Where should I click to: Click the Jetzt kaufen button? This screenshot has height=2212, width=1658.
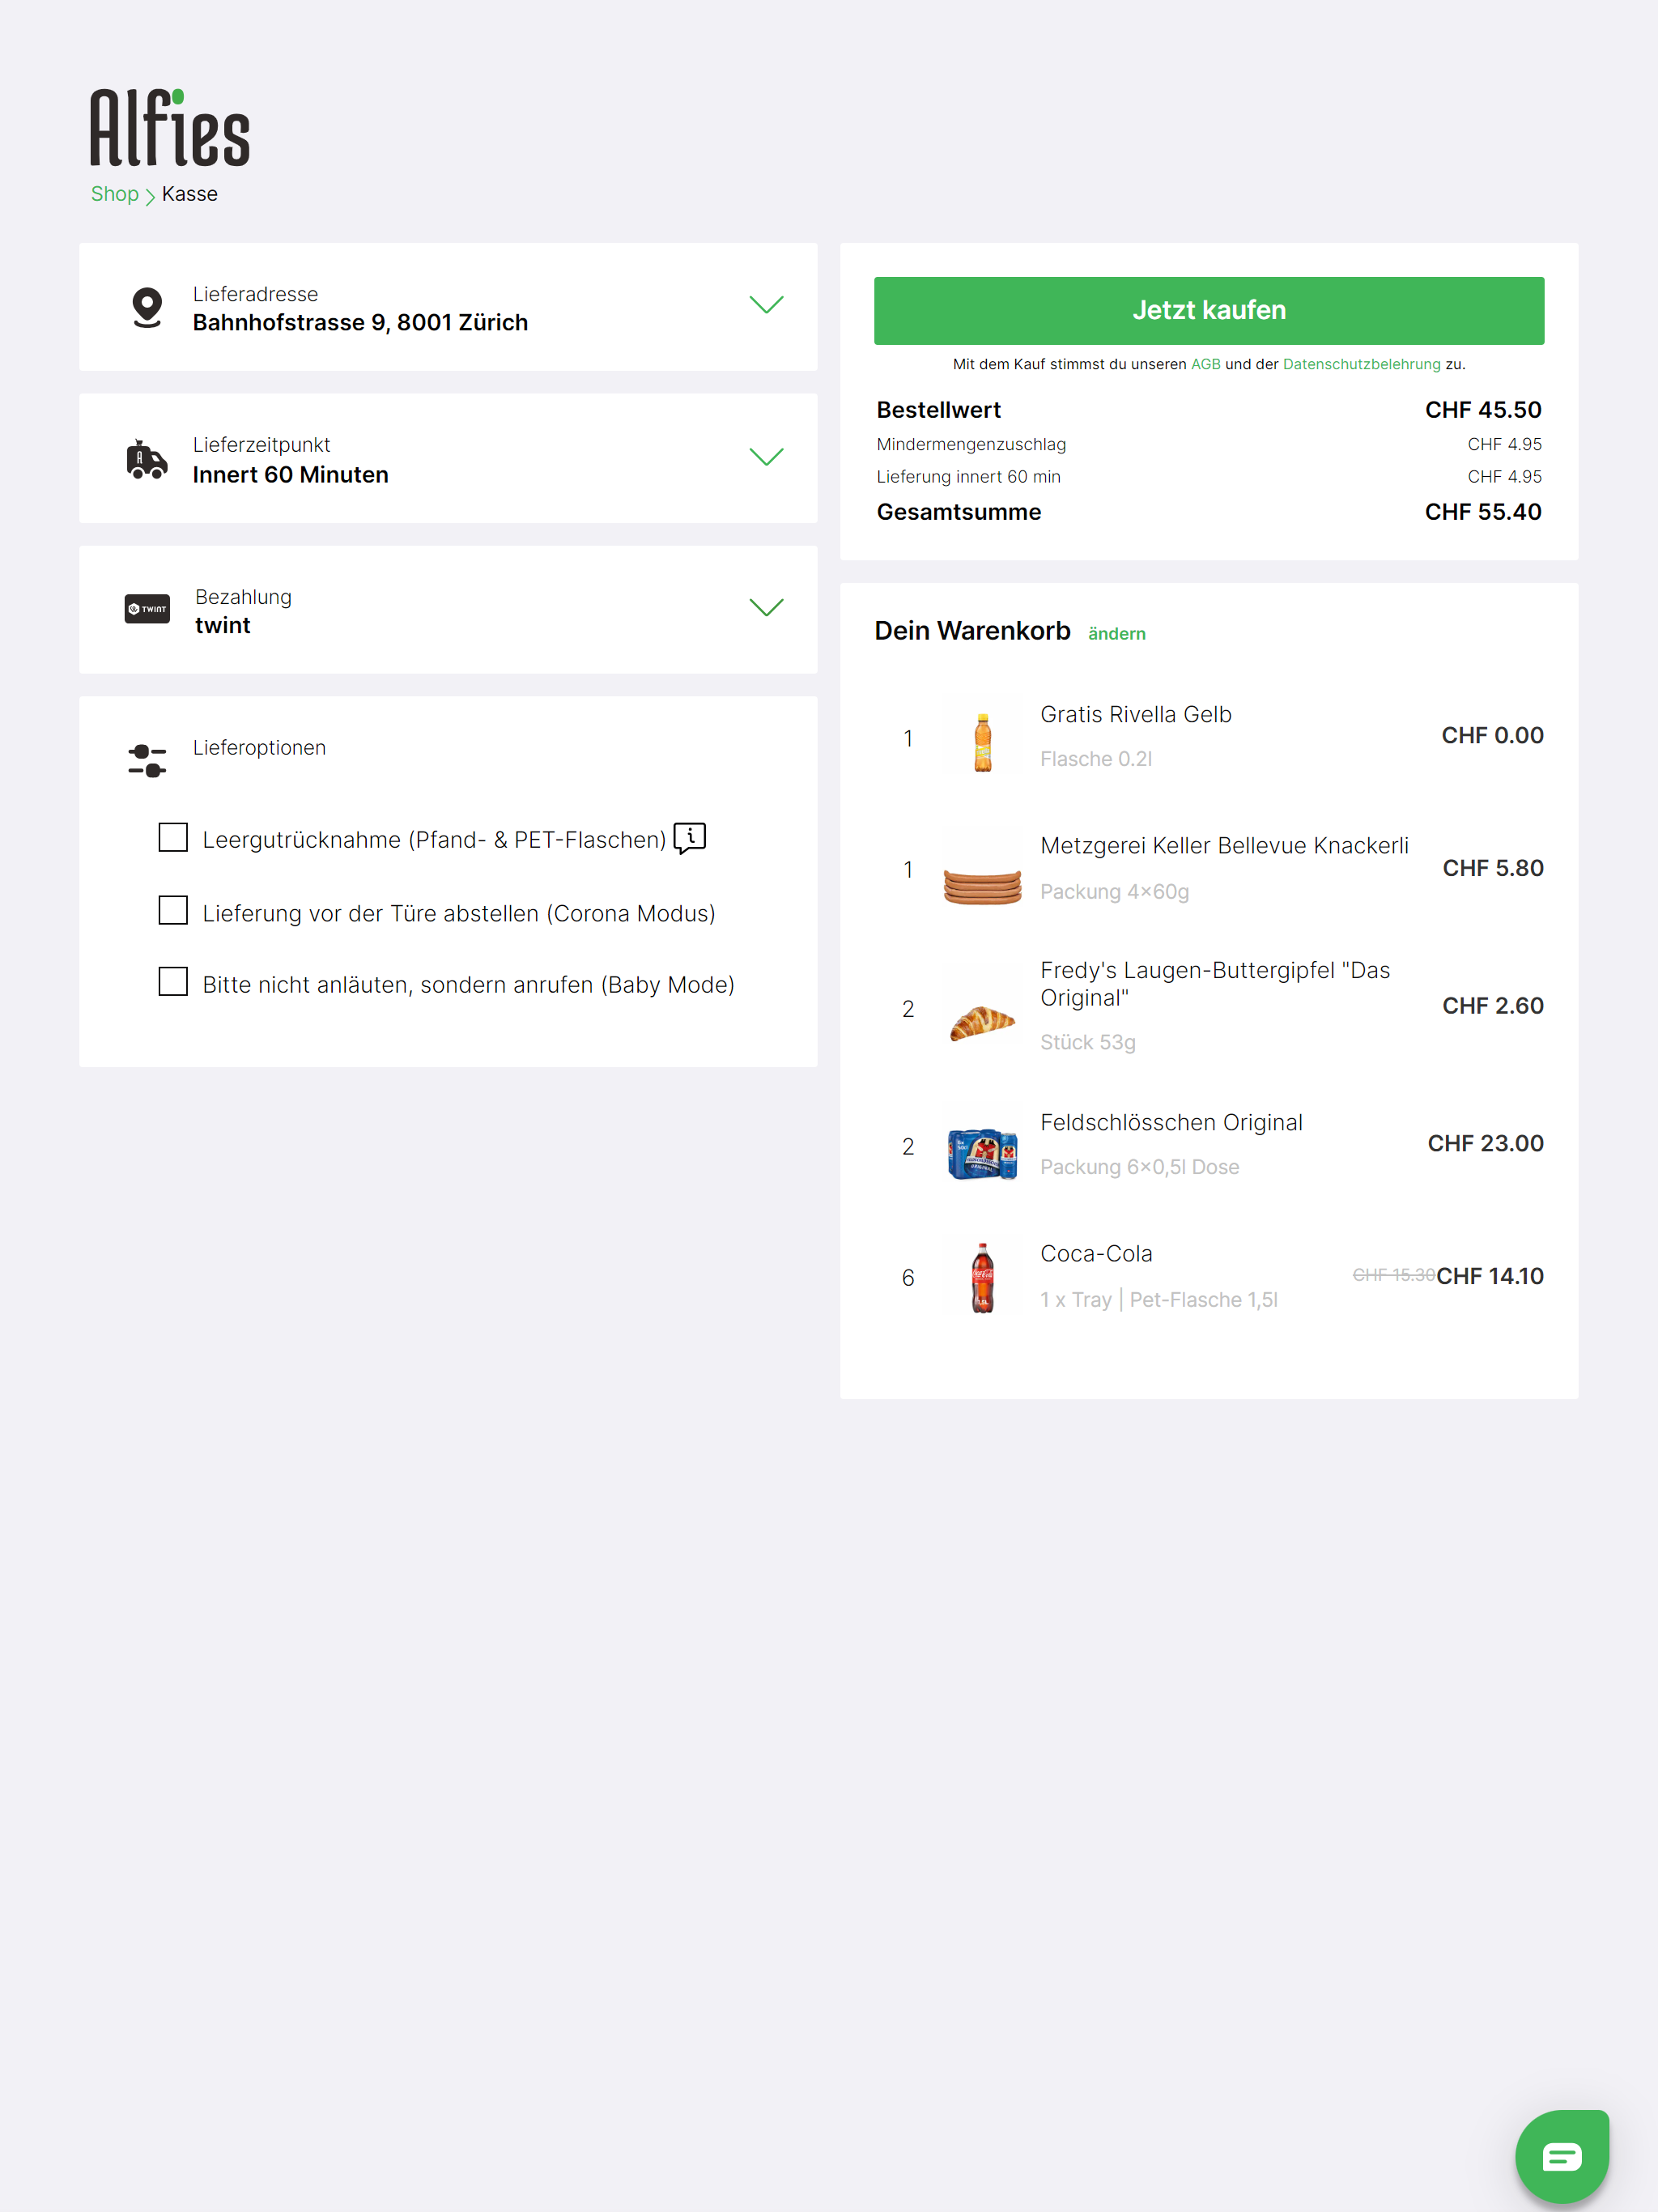[1209, 311]
